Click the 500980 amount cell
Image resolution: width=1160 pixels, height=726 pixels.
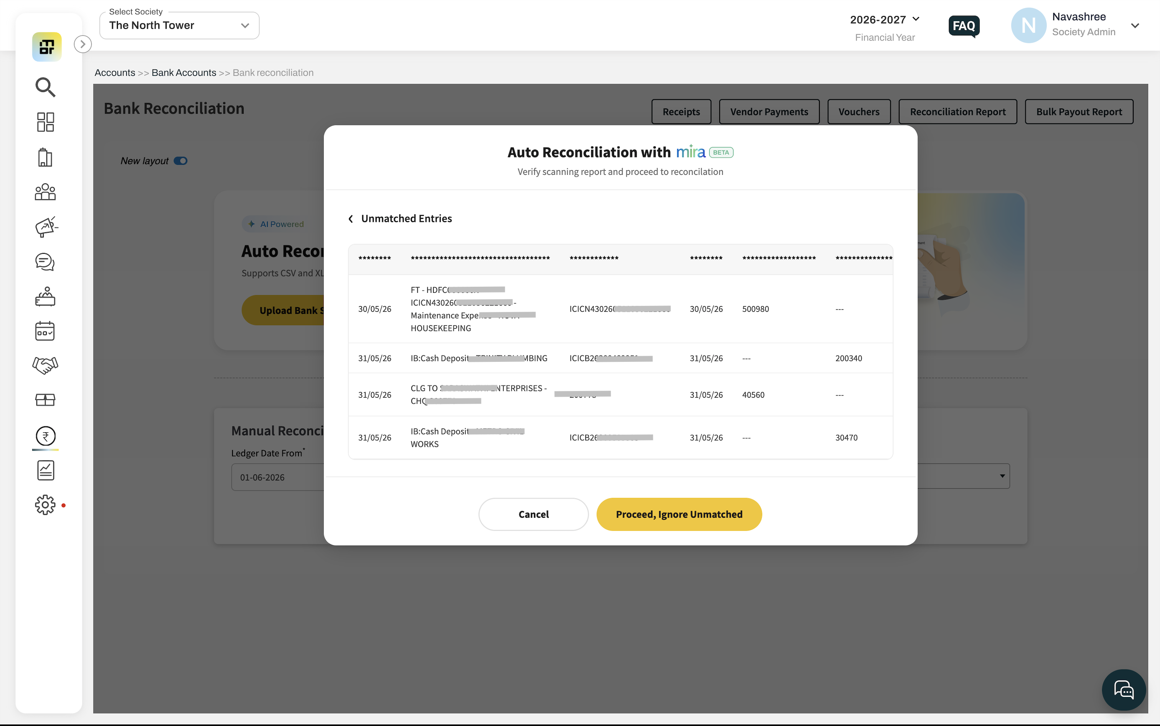(755, 309)
